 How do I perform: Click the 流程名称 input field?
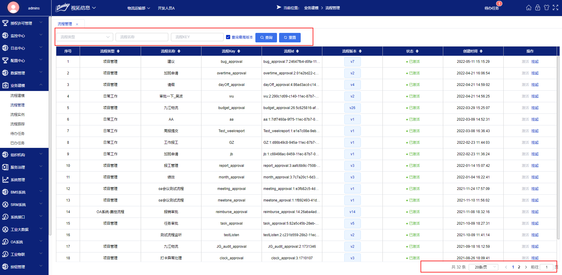coord(142,37)
